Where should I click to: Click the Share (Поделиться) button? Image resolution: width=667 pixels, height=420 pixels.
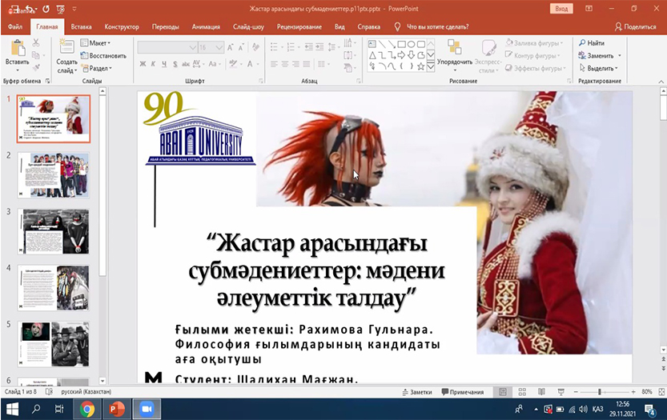pos(635,26)
